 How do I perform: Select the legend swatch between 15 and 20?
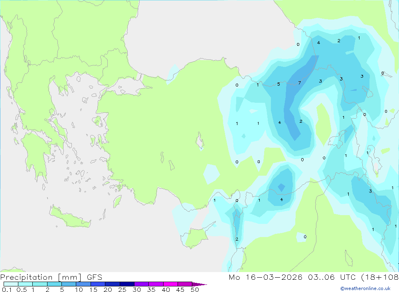[98, 284]
